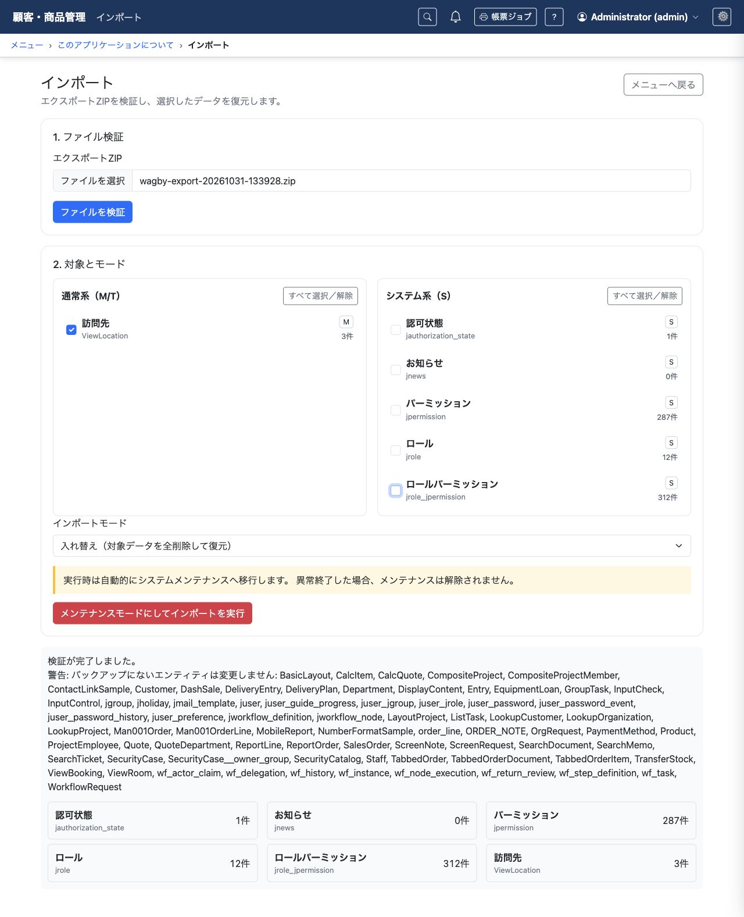Click the ファイルを検証 button
Viewport: 744px width, 917px height.
pos(93,212)
